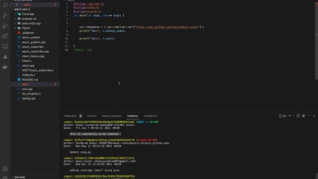
Task: Click the api.github.com URL in code
Action: [x=167, y=27]
